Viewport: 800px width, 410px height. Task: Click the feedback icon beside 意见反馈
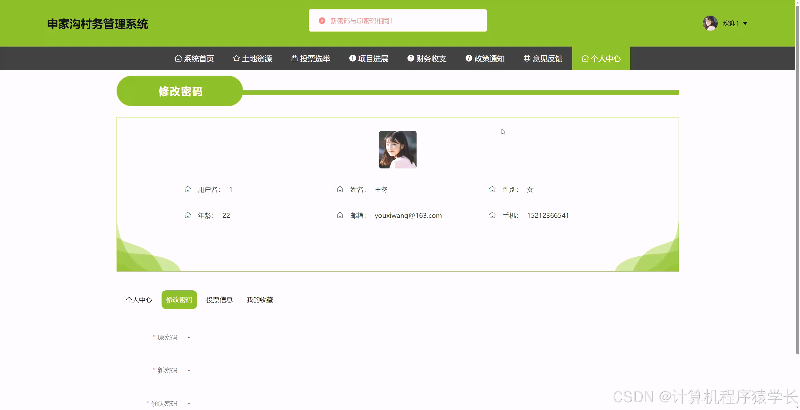[527, 58]
